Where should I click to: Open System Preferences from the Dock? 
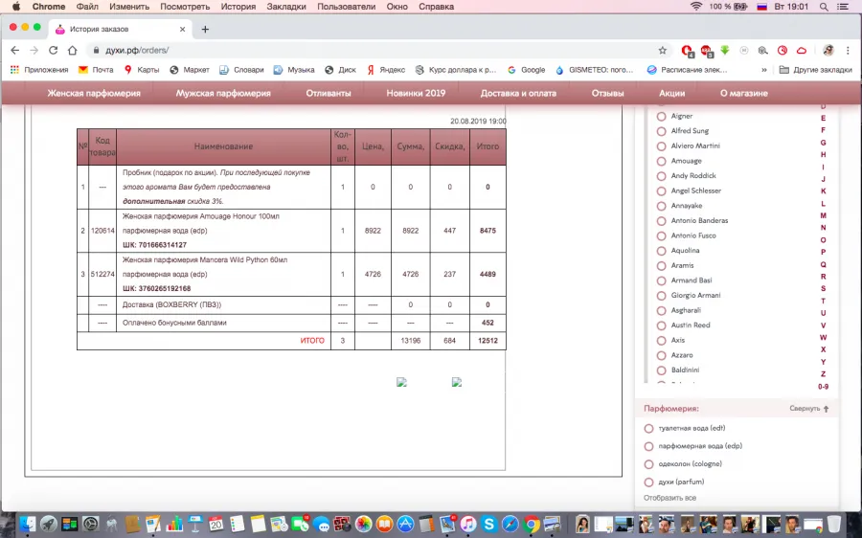pyautogui.click(x=91, y=524)
